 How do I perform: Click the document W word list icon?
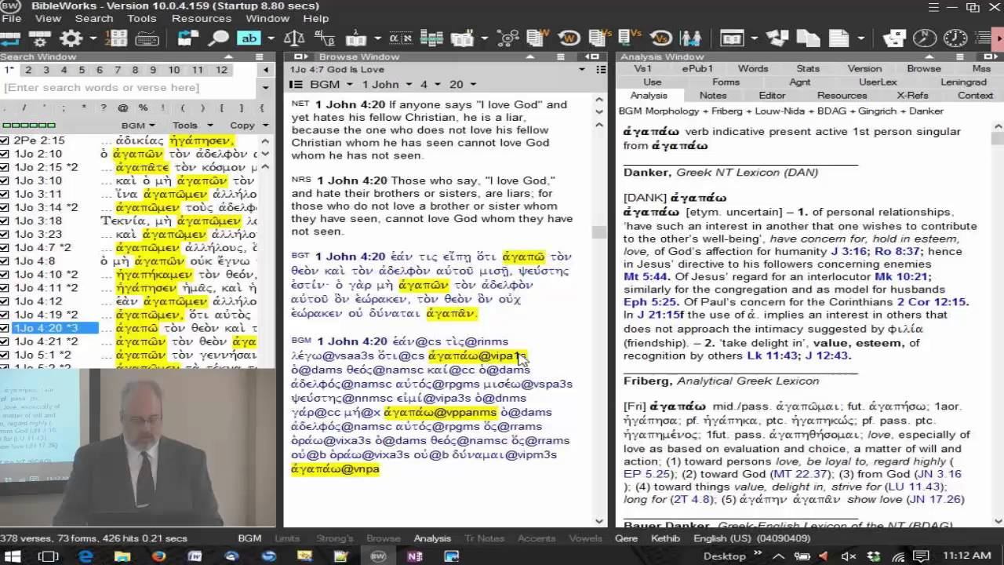(538, 38)
